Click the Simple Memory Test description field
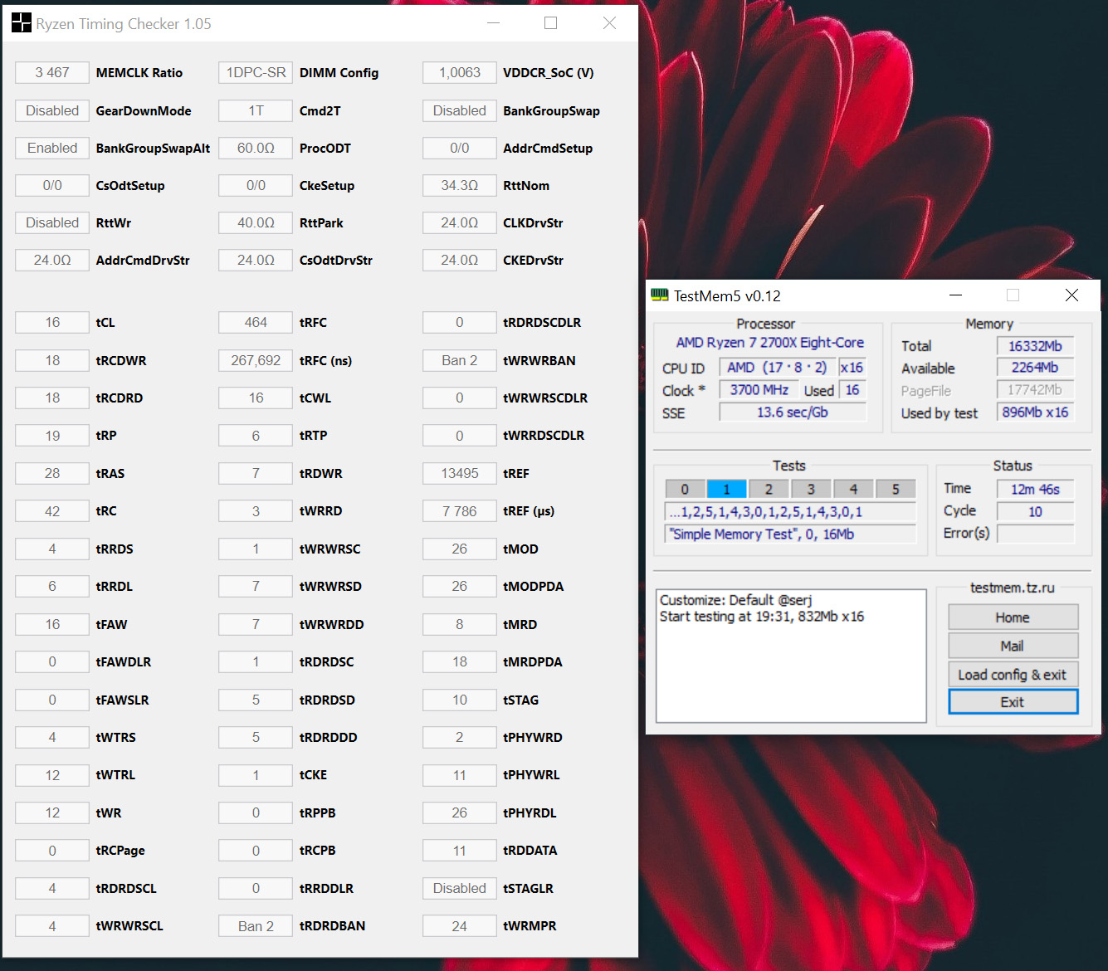 pyautogui.click(x=790, y=534)
